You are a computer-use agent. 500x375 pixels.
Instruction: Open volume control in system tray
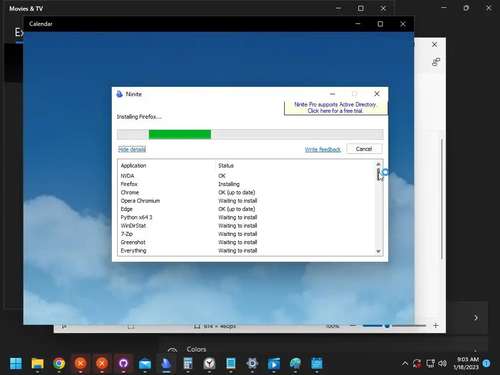click(x=442, y=363)
